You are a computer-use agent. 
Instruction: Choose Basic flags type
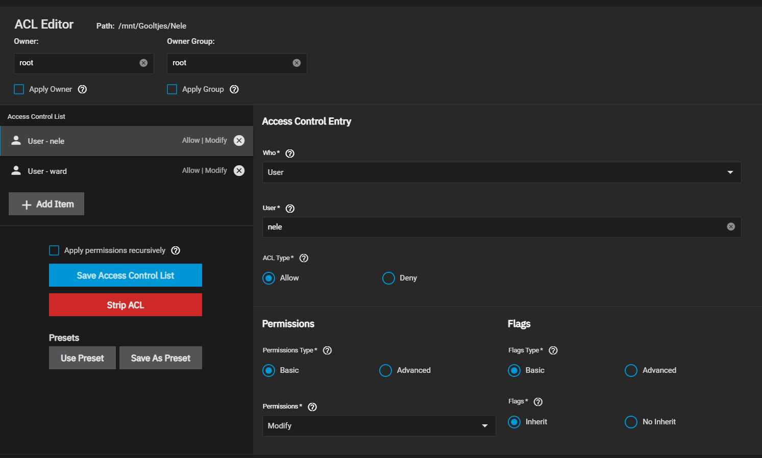tap(514, 370)
